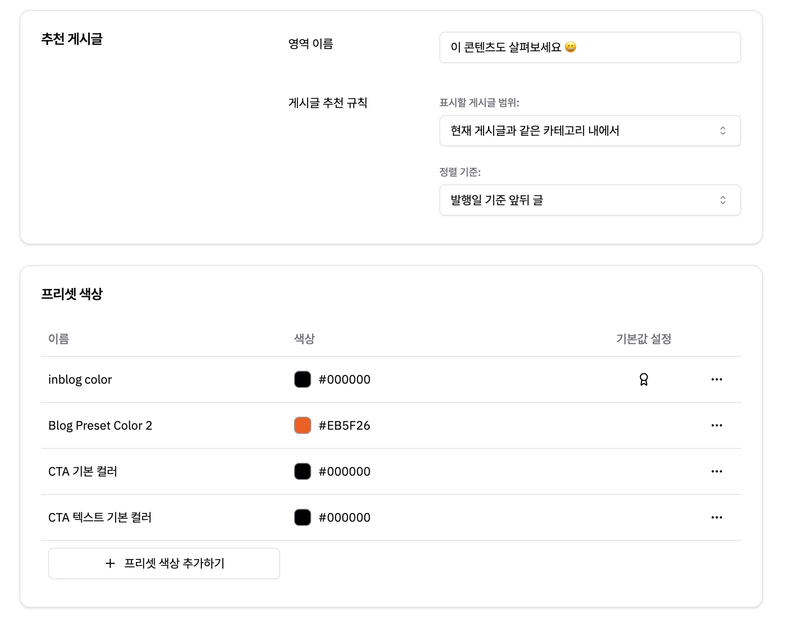
Task: Click the orange #EB5F26 color swatch
Action: (x=303, y=425)
